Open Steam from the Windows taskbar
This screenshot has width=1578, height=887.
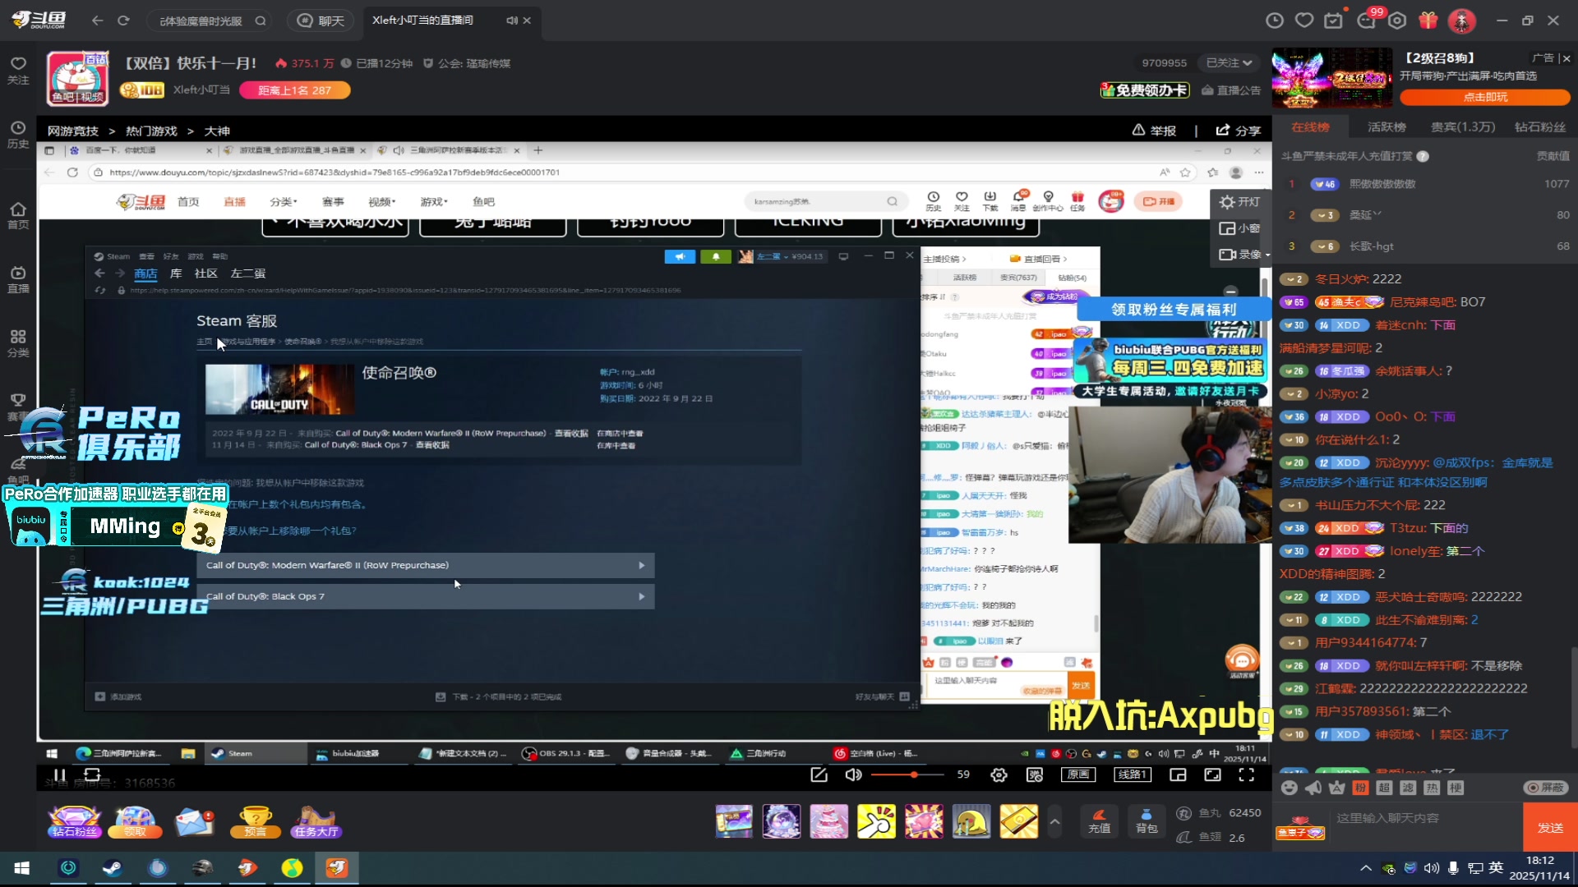[113, 868]
